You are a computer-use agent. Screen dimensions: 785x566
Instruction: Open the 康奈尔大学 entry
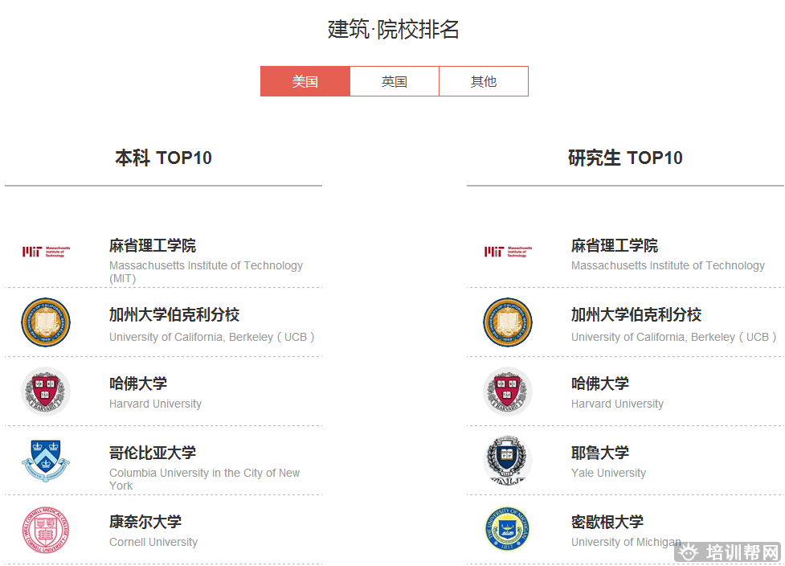(x=145, y=522)
